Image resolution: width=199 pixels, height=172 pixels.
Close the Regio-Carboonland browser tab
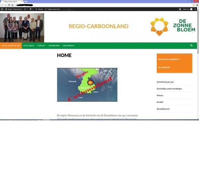point(22,2)
